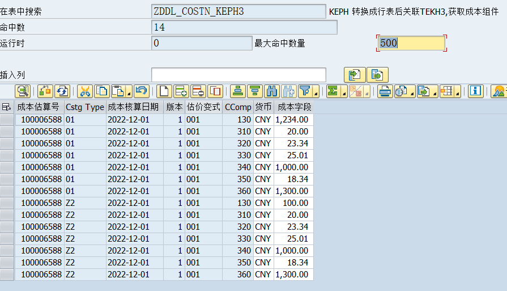This screenshot has height=291, width=507.
Task: Click the cell with value 100.00
Action: coord(293,203)
